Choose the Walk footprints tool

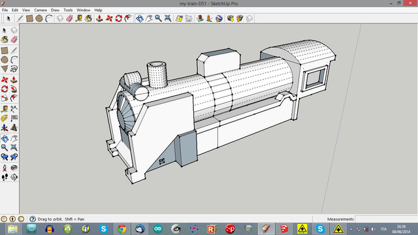[5, 177]
